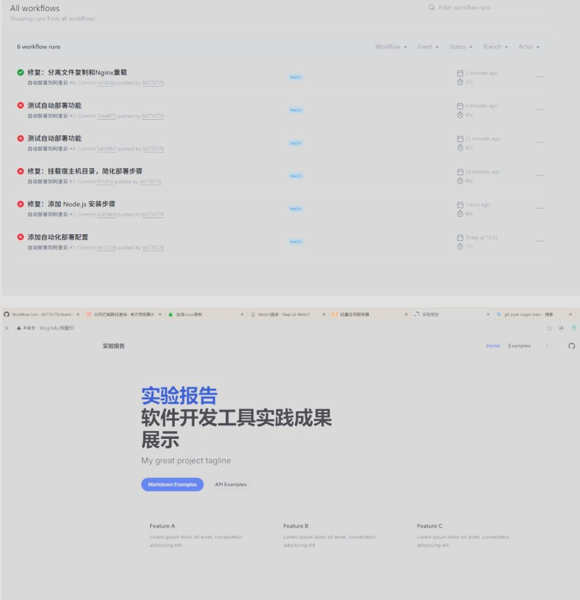The height and width of the screenshot is (600, 580).
Task: Click the blog.hdu address bar URL
Action: 57,328
